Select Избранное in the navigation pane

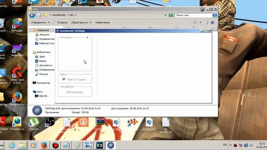(x=41, y=30)
